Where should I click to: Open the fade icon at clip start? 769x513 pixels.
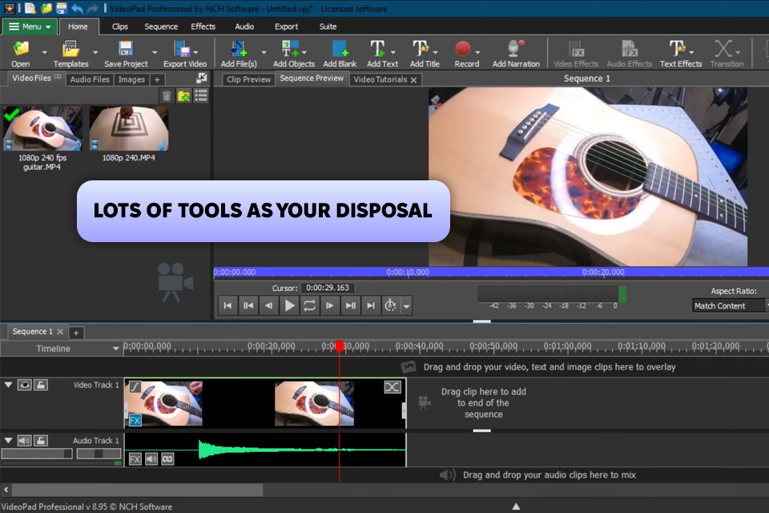coord(135,387)
